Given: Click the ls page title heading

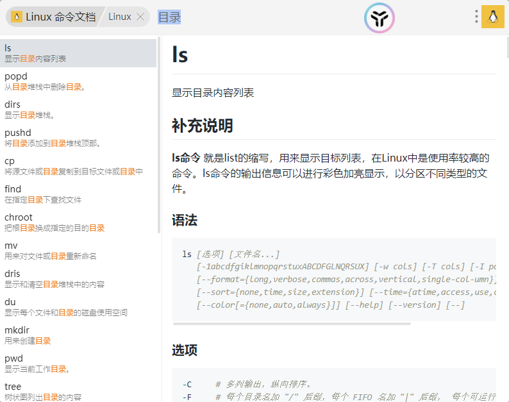Looking at the screenshot, I should pos(180,55).
